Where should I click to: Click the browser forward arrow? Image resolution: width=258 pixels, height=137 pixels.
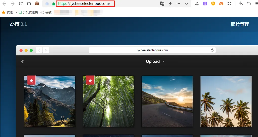pos(12,4)
